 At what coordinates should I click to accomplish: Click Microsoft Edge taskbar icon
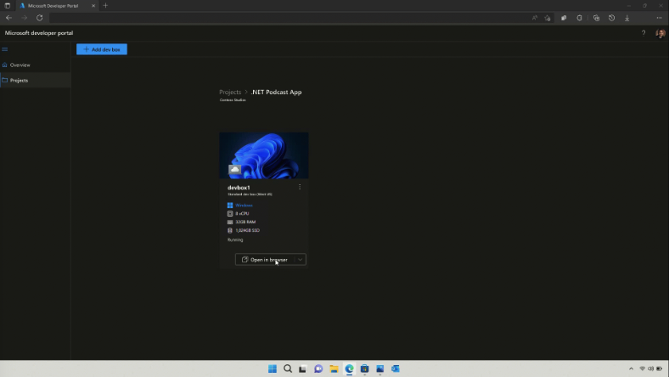349,369
